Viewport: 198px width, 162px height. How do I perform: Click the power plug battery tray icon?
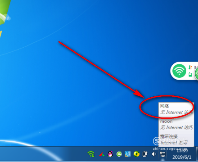click(145, 154)
